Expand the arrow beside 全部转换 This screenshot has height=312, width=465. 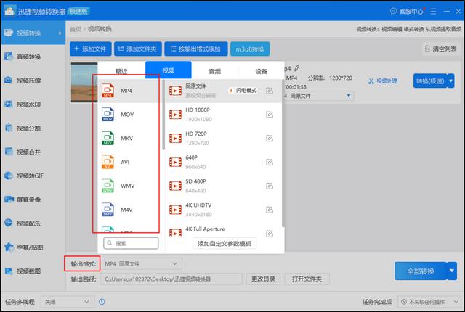452,271
